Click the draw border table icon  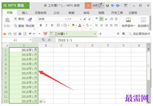65,25
